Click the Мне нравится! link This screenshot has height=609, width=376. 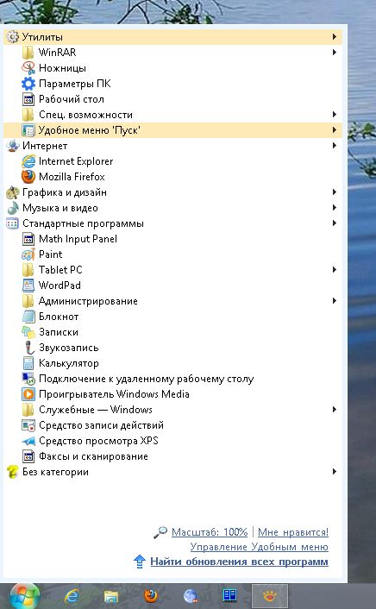click(293, 532)
